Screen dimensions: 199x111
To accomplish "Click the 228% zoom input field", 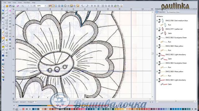I will click(40, 6).
